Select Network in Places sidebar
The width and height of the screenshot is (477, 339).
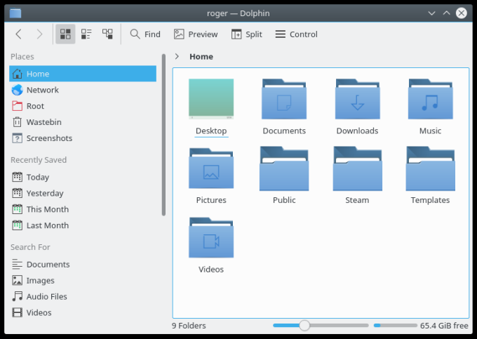click(x=42, y=90)
